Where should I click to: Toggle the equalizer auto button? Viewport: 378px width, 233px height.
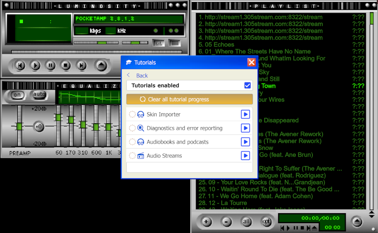(39, 95)
